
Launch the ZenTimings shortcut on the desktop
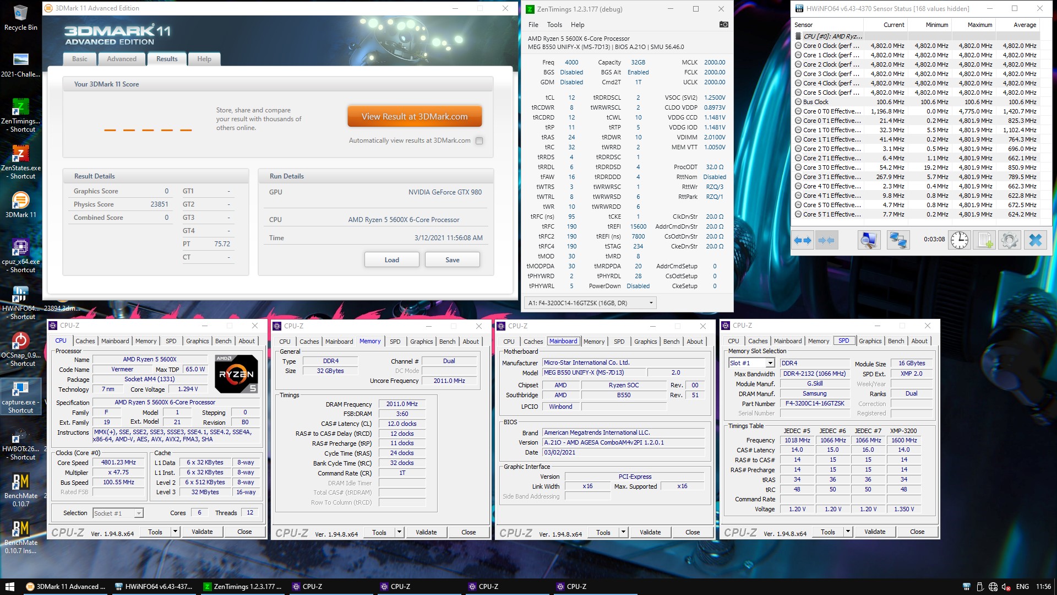[20, 115]
